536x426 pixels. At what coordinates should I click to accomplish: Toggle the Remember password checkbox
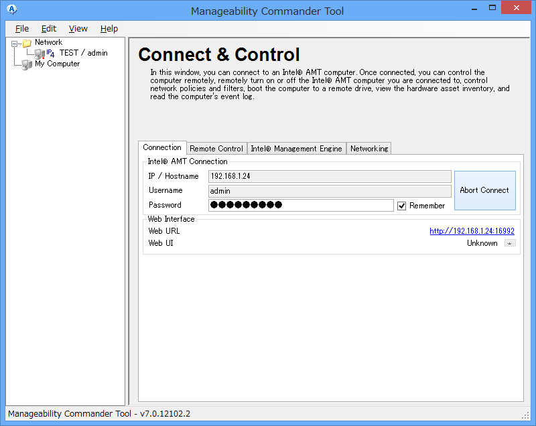coord(401,206)
